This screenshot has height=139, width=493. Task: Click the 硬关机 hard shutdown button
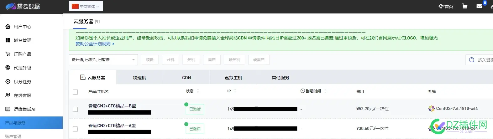point(234,60)
